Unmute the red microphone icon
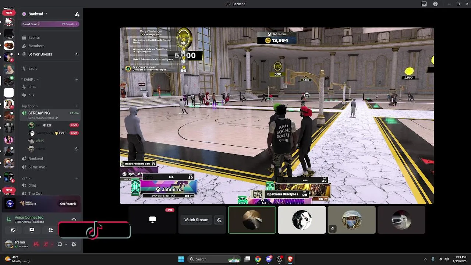This screenshot has width=471, height=265. pos(46,244)
